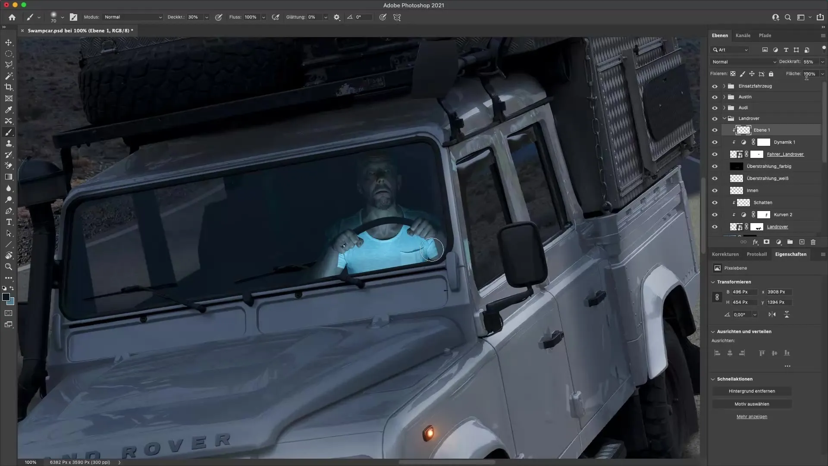828x466 pixels.
Task: Switch to the Kanäle tab
Action: [x=743, y=35]
